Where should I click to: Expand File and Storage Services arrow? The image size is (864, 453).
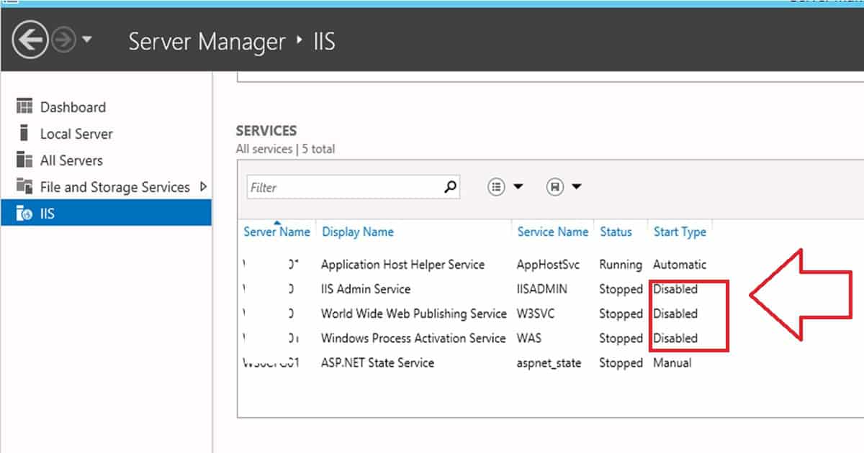202,186
